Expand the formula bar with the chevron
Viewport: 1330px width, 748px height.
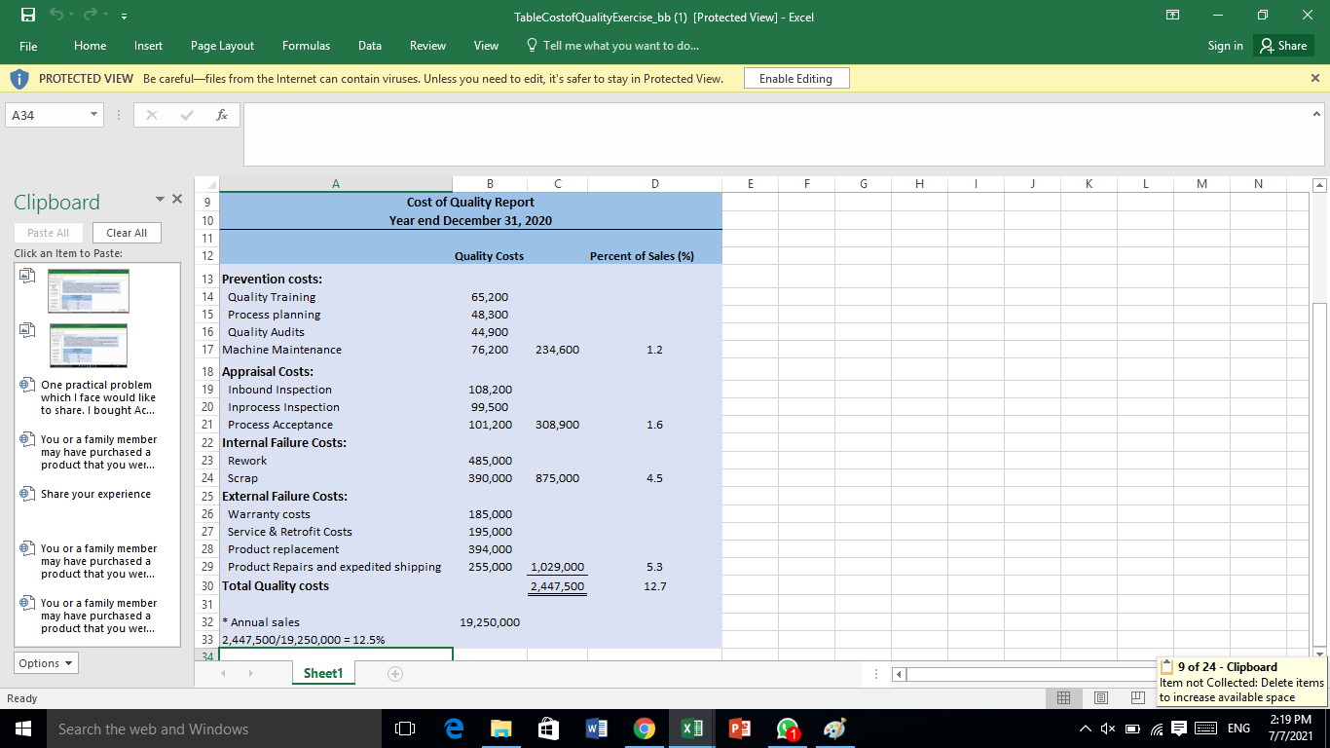(x=1317, y=114)
